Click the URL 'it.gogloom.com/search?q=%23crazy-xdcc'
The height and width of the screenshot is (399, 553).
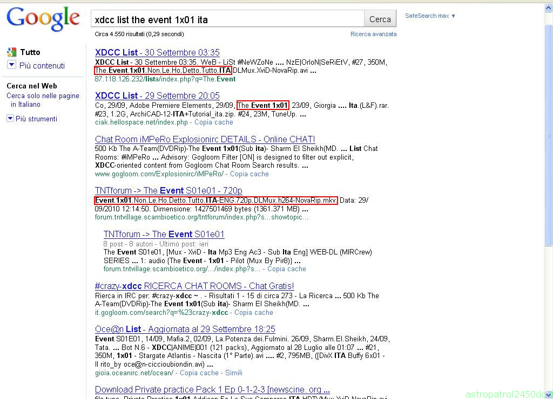click(x=161, y=313)
